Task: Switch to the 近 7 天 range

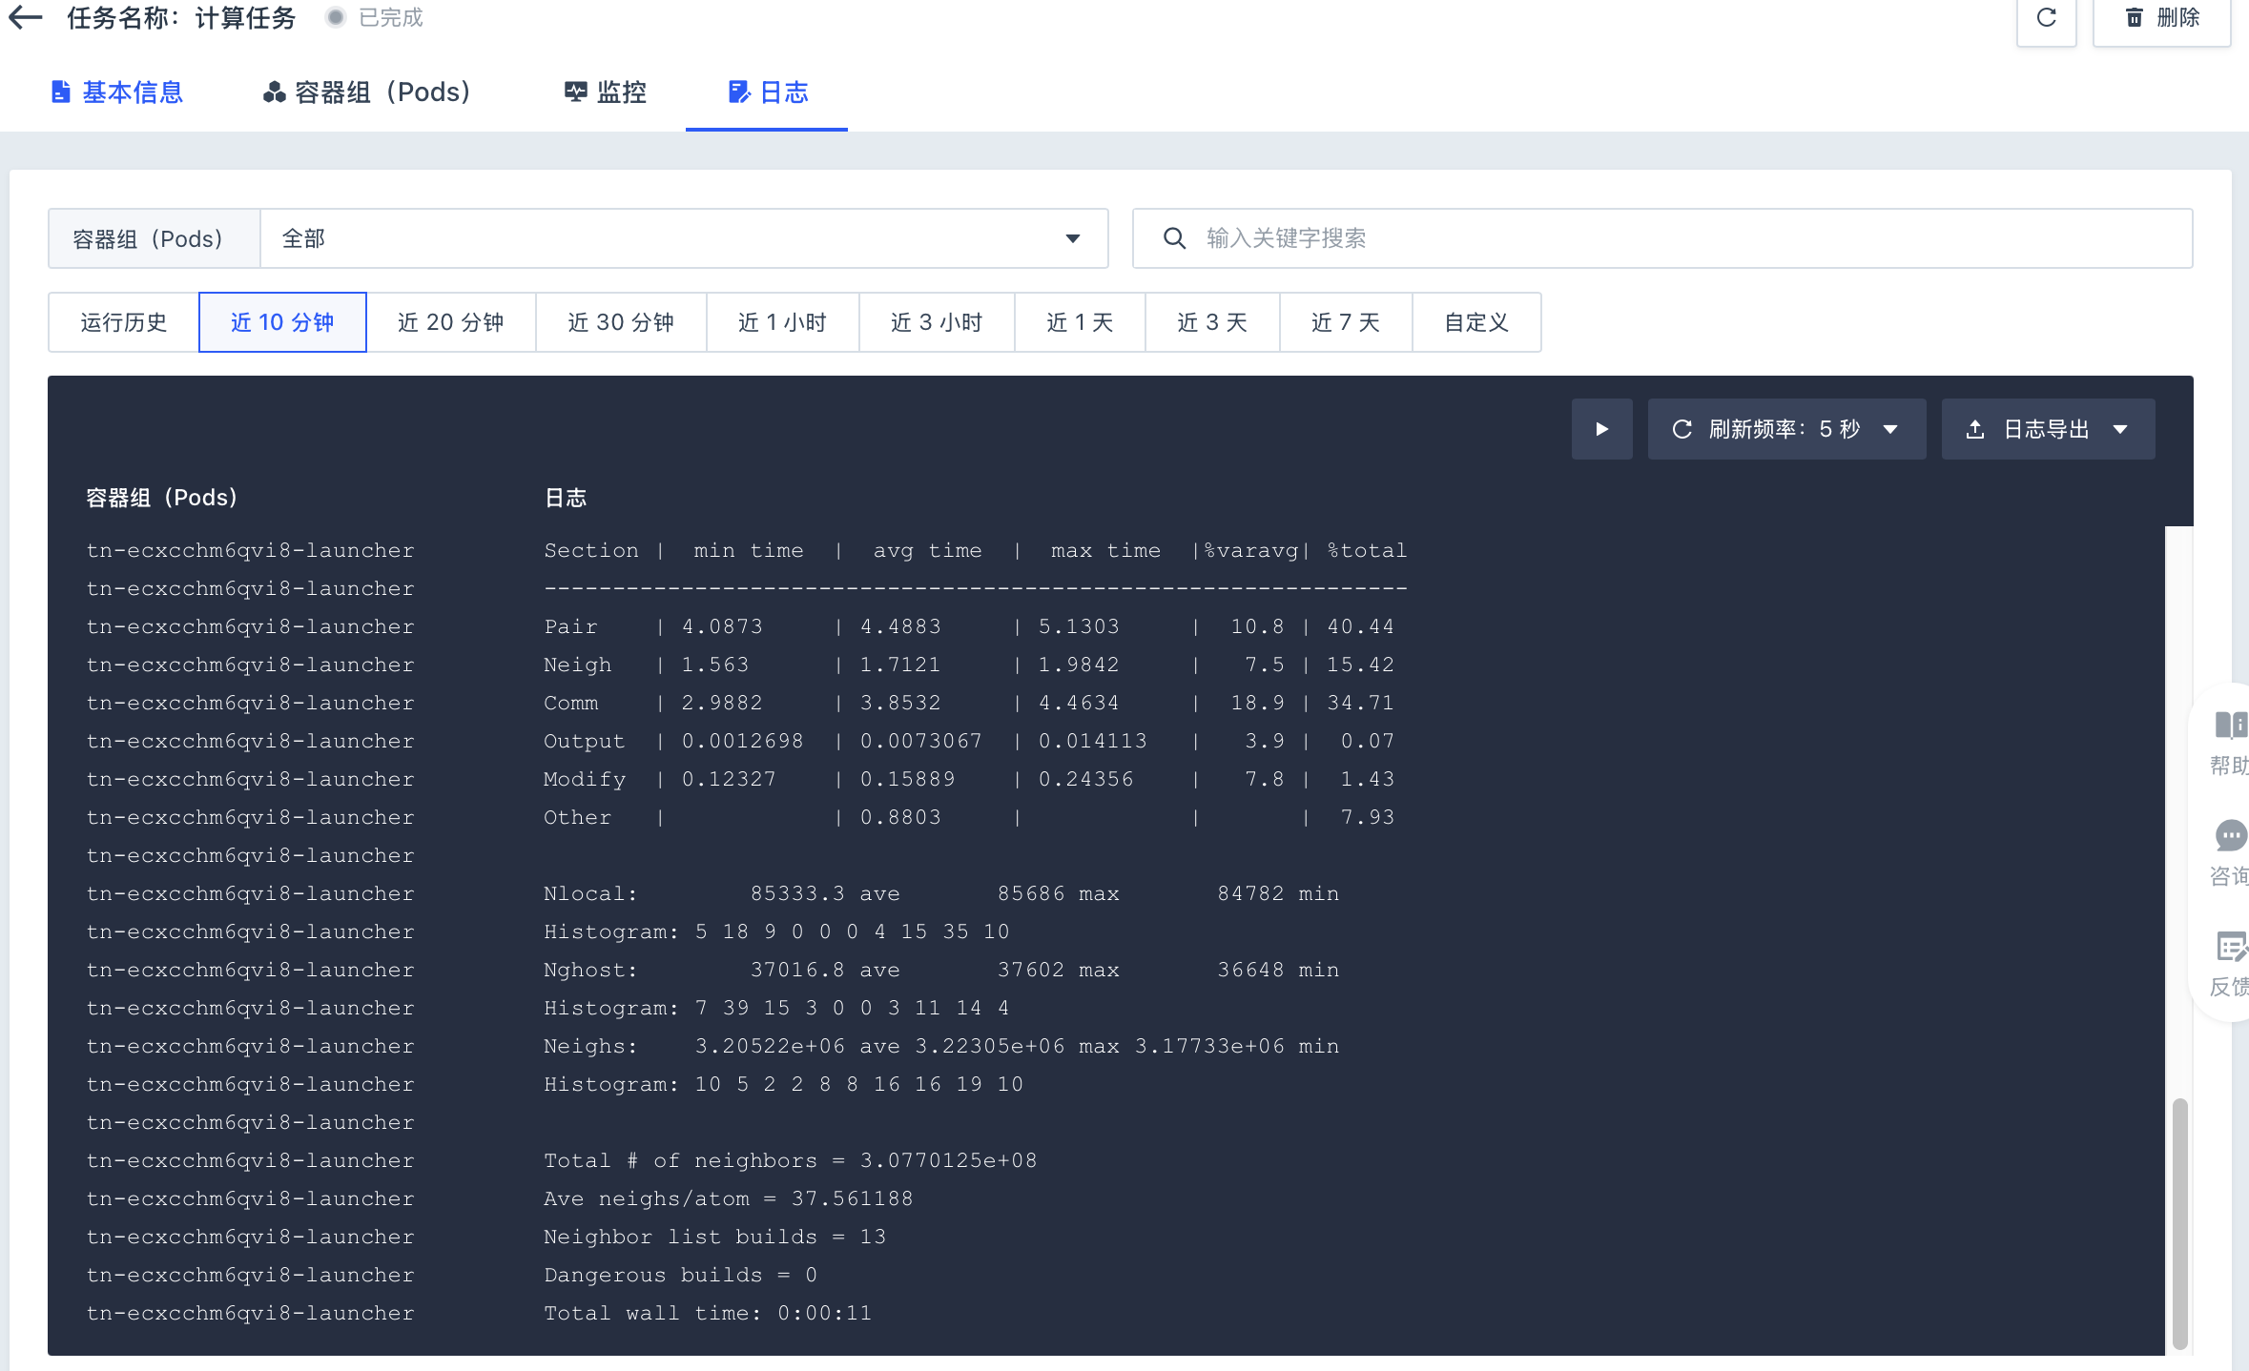Action: pyautogui.click(x=1346, y=322)
